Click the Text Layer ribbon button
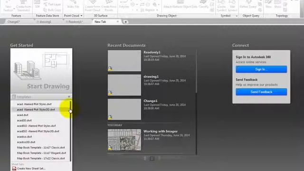This screenshot has width=304, height=171. pos(52,4)
